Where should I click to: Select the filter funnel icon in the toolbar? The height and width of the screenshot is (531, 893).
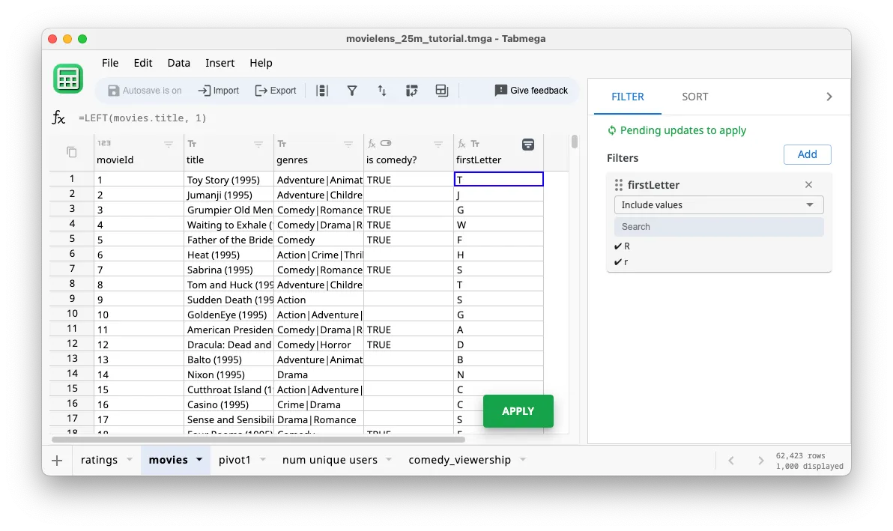pyautogui.click(x=352, y=90)
